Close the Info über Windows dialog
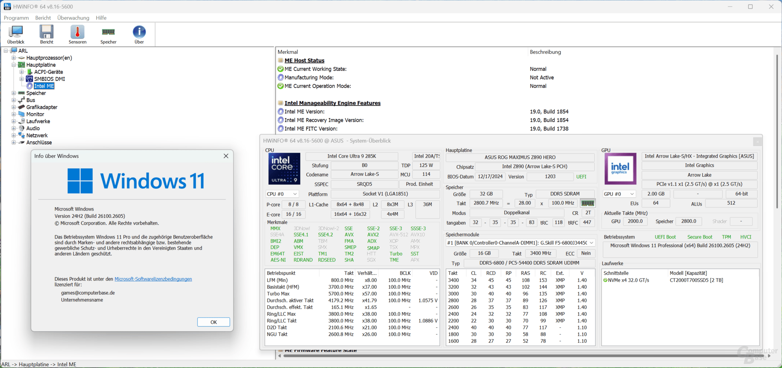782x368 pixels. tap(226, 156)
